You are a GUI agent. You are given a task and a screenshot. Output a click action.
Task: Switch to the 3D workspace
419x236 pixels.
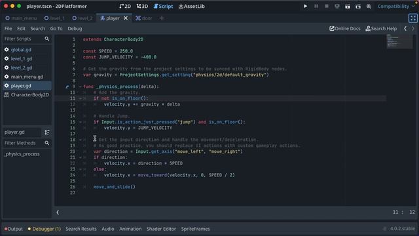click(x=142, y=6)
